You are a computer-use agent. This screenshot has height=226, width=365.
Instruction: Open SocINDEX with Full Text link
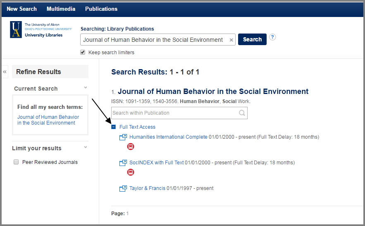click(156, 163)
